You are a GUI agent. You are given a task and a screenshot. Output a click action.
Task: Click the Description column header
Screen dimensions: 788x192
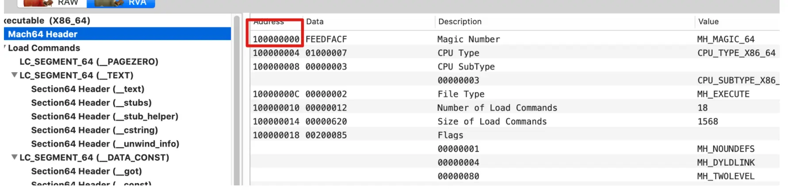(x=460, y=22)
